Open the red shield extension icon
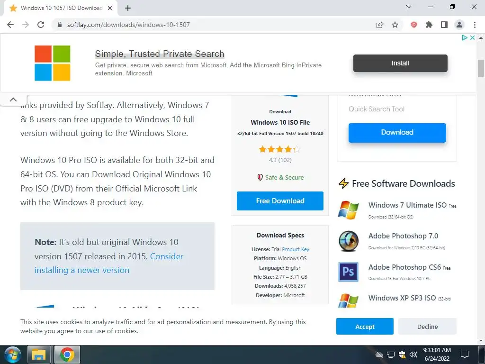The image size is (485, 364). (x=414, y=25)
